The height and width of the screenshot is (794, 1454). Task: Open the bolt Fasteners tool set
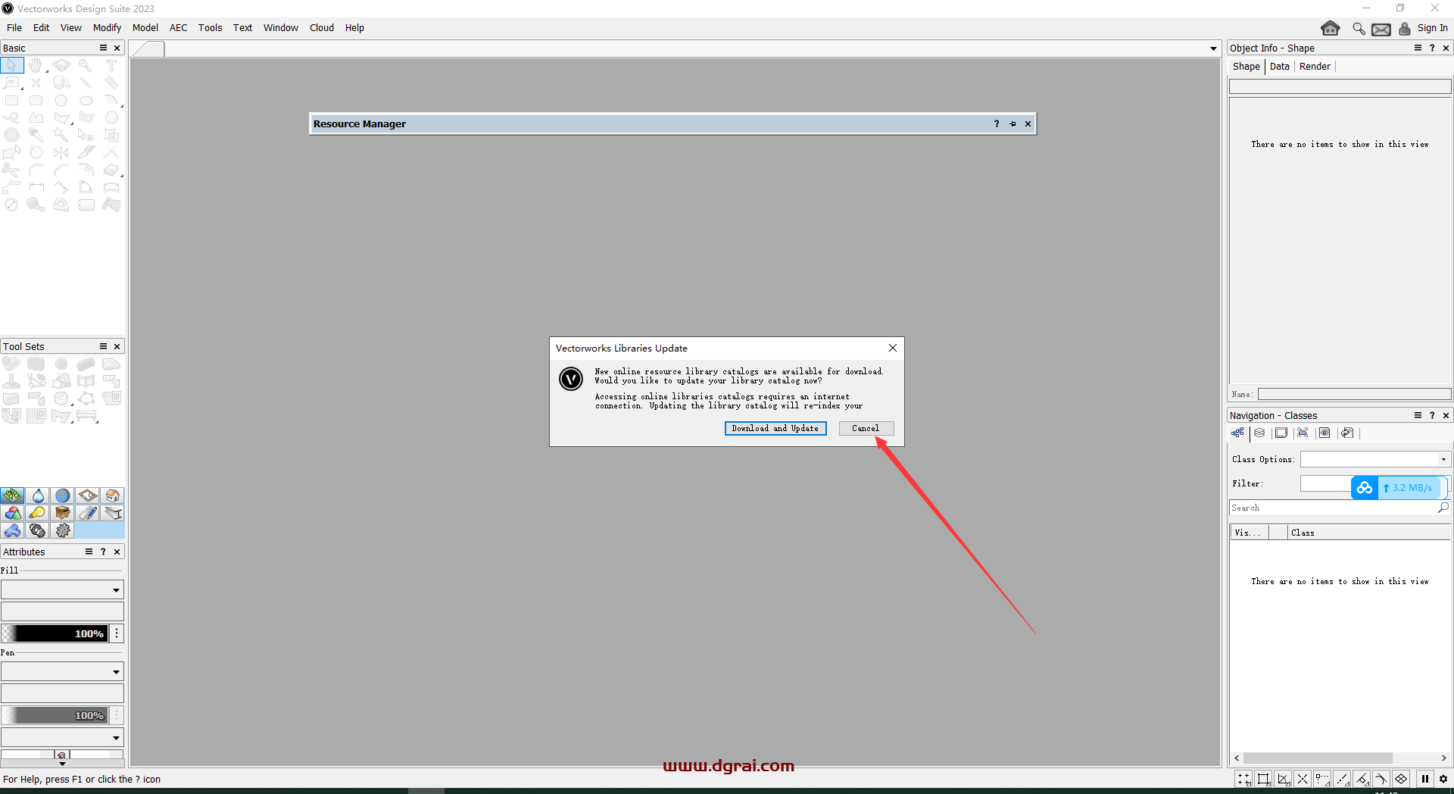(x=37, y=530)
